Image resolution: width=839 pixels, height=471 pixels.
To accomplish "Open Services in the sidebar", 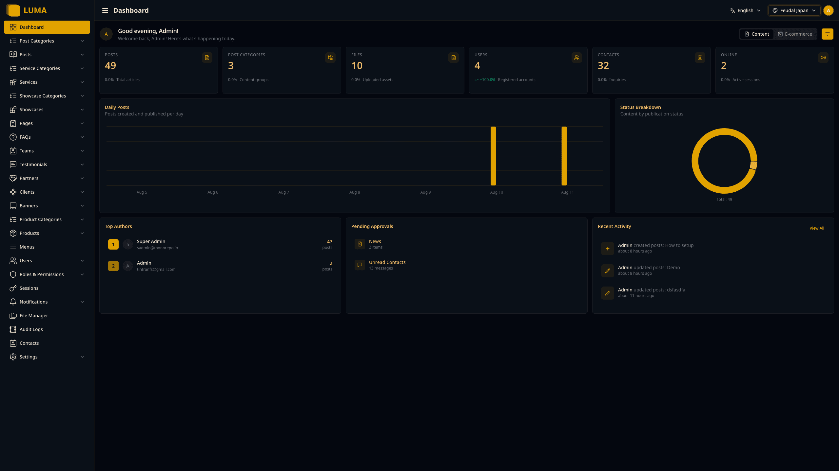I will coord(47,82).
